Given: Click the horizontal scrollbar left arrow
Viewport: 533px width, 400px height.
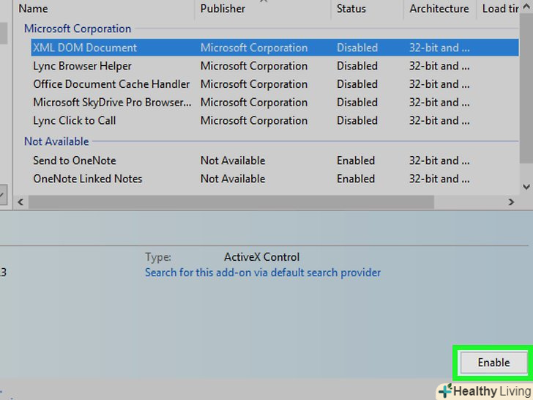Looking at the screenshot, I should click(x=20, y=201).
